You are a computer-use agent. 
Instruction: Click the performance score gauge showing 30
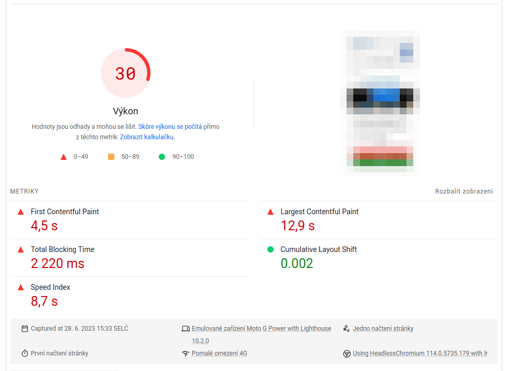tap(126, 73)
